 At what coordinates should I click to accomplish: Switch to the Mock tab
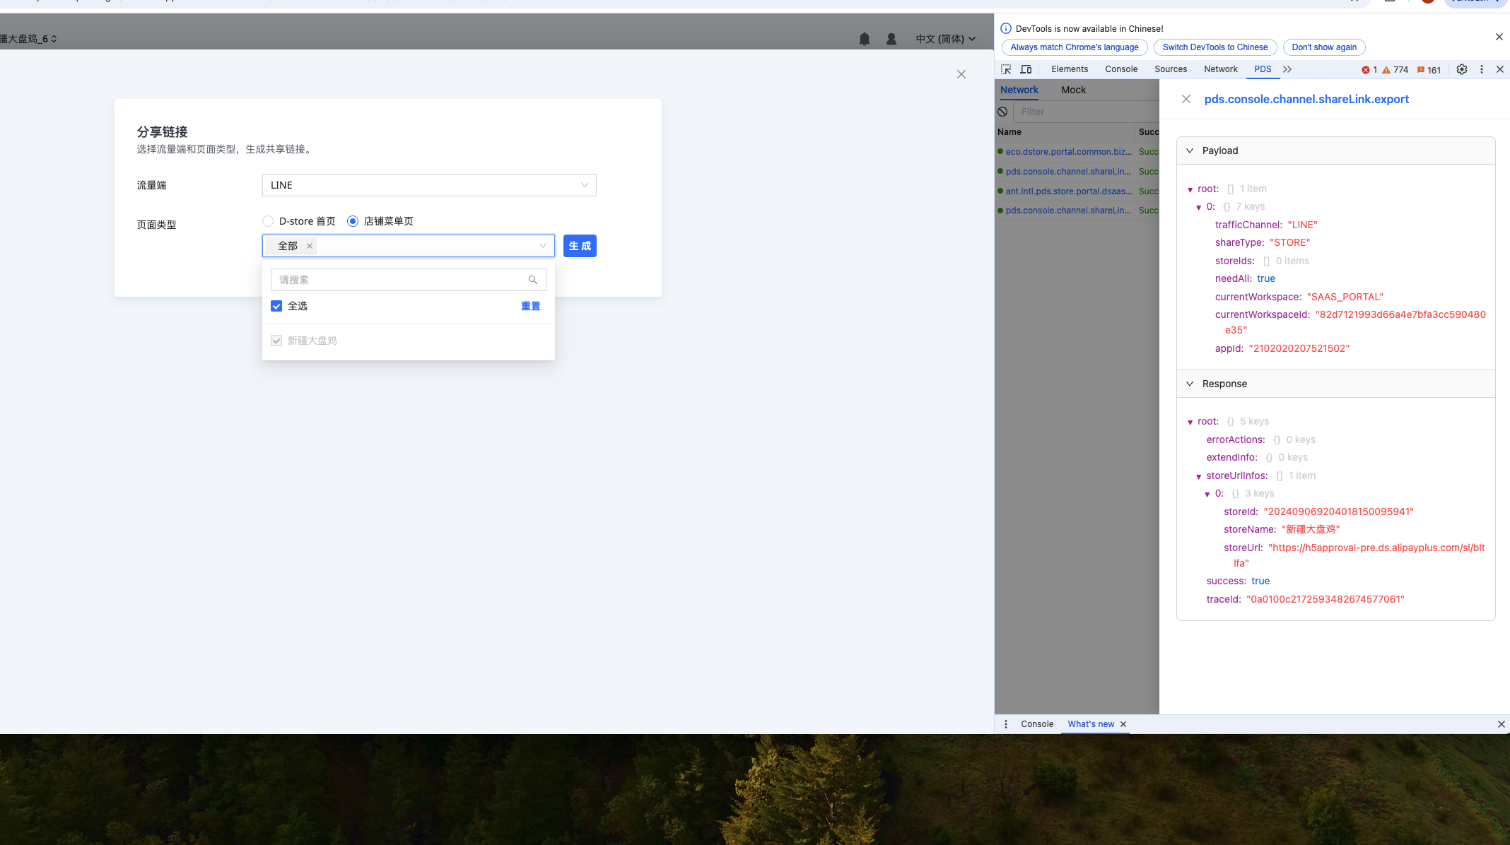(1072, 90)
